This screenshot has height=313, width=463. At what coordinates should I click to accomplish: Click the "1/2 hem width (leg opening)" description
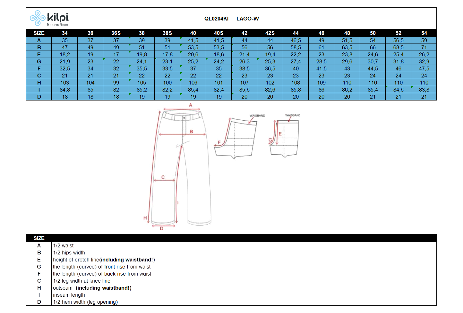85,302
